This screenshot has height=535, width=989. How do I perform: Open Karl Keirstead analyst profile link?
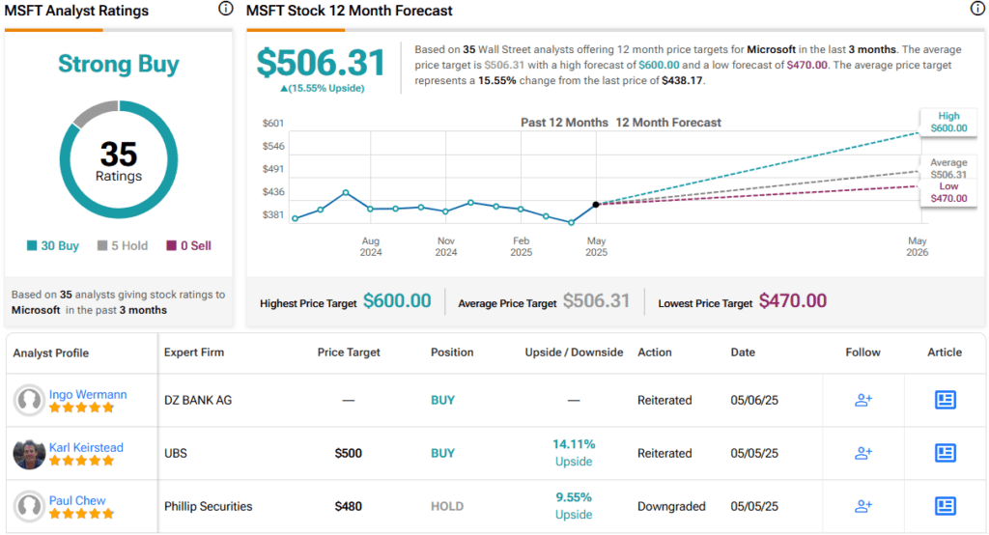(86, 447)
